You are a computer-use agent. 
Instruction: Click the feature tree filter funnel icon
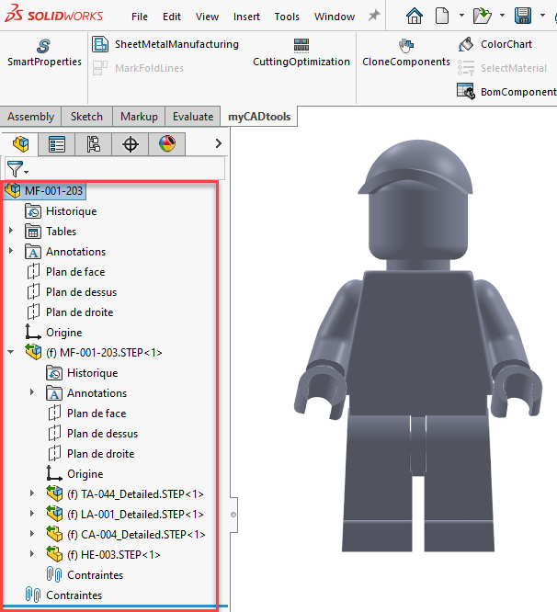(17, 169)
